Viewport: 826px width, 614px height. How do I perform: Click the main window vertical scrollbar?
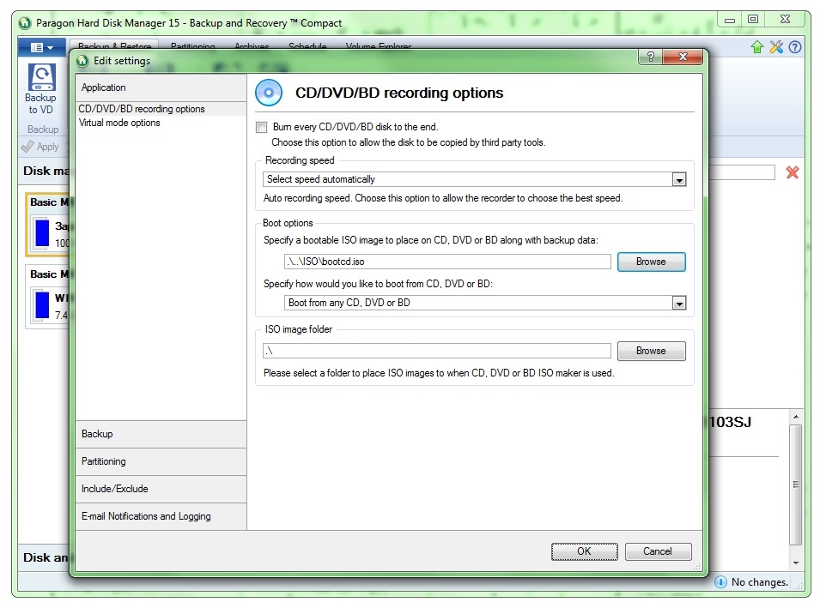pyautogui.click(x=795, y=484)
